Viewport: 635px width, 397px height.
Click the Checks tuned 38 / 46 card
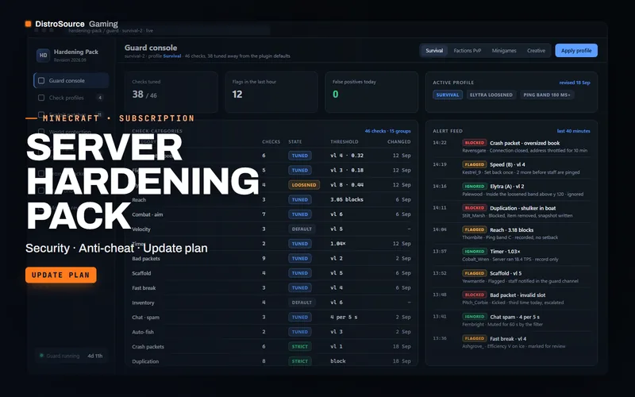171,92
